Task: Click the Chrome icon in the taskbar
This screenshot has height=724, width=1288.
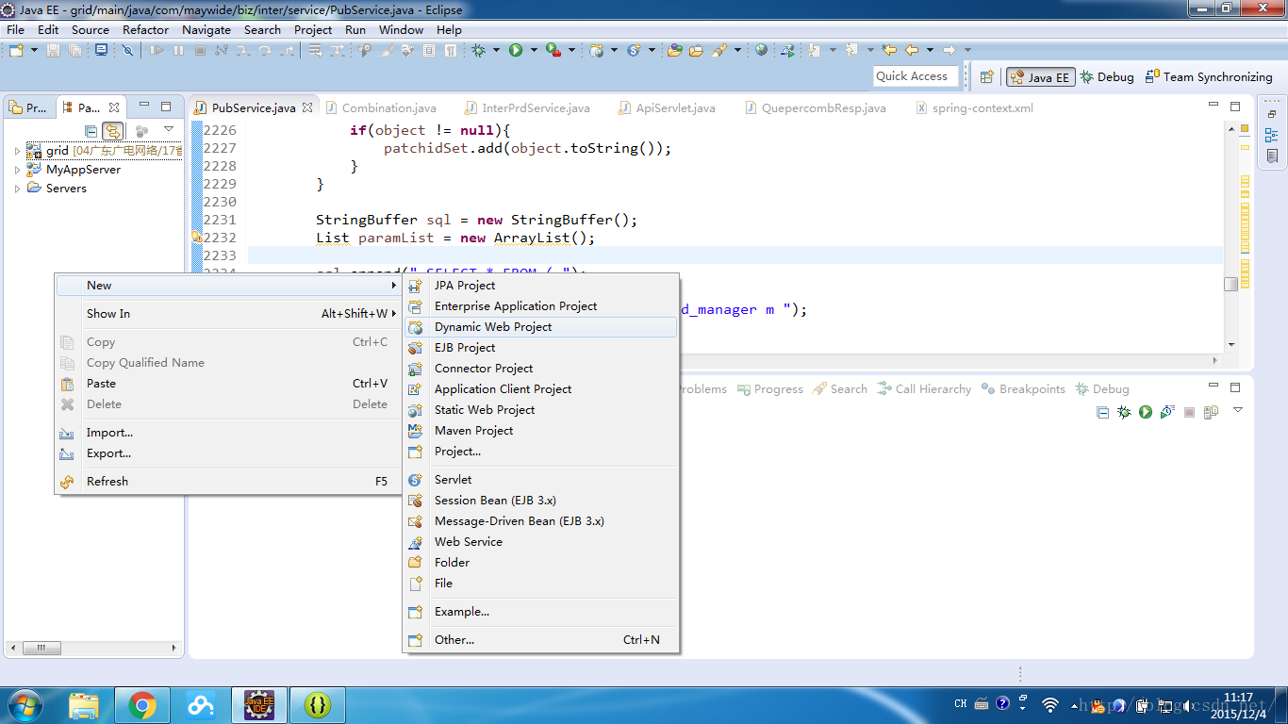Action: click(142, 705)
